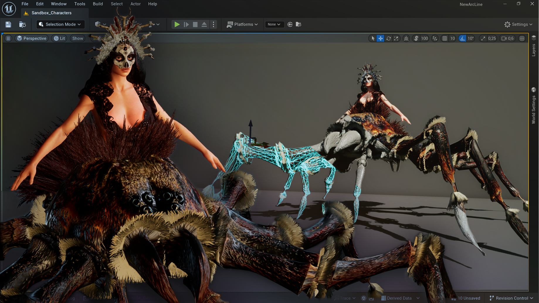This screenshot has height=303, width=539.
Task: Open the viewport layout grid icon
Action: tap(522, 38)
